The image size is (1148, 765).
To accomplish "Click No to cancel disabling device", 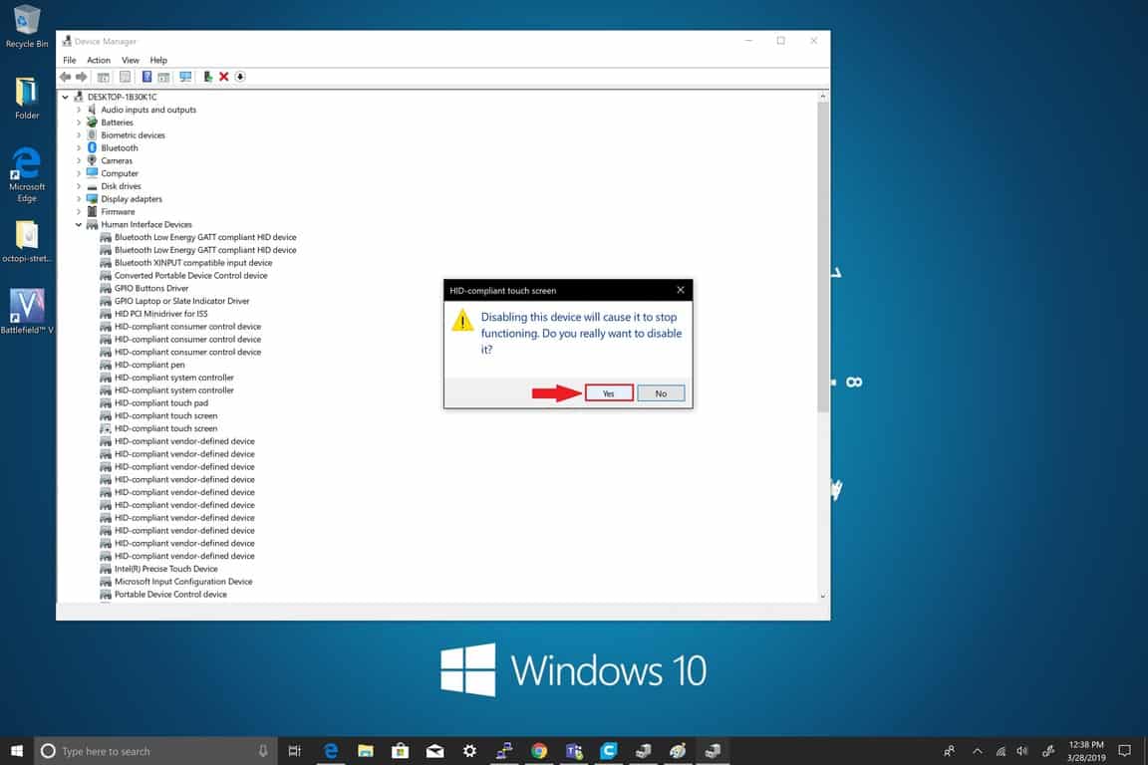I will click(661, 393).
